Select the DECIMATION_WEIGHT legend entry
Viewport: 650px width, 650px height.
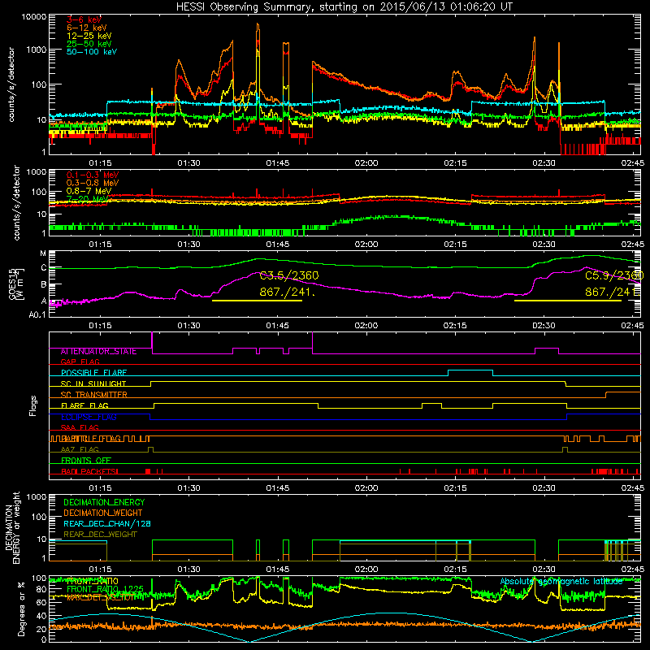click(103, 513)
